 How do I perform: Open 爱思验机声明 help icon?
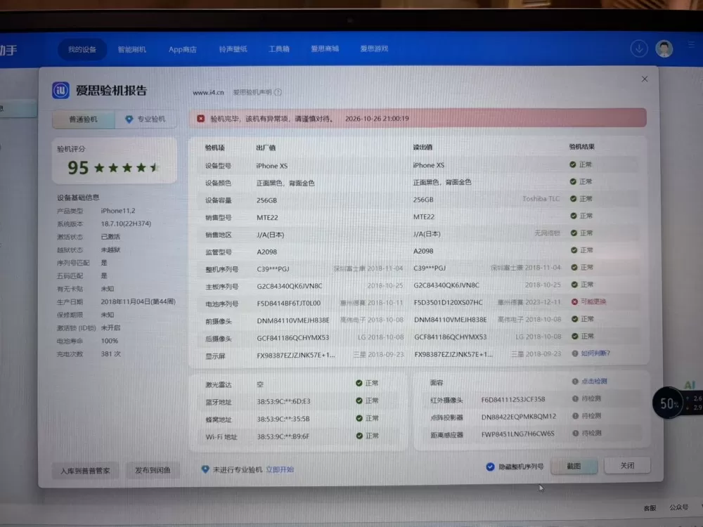point(278,92)
